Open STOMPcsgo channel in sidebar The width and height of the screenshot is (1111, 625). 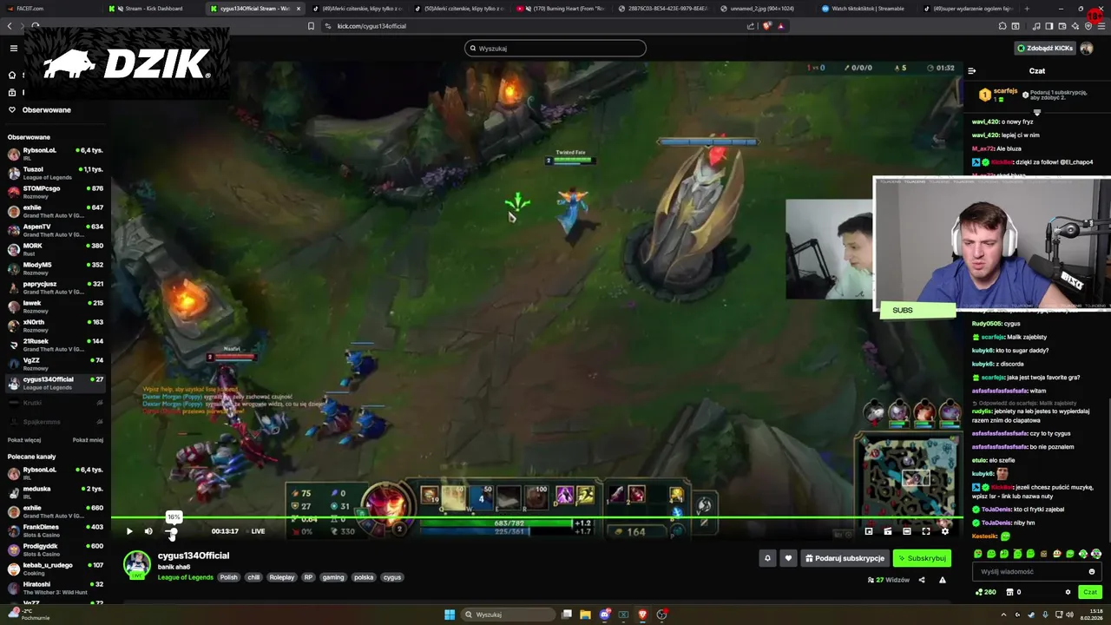click(56, 192)
